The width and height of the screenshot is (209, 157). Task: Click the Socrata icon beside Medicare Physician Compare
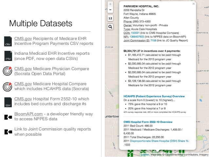pos(8,71)
